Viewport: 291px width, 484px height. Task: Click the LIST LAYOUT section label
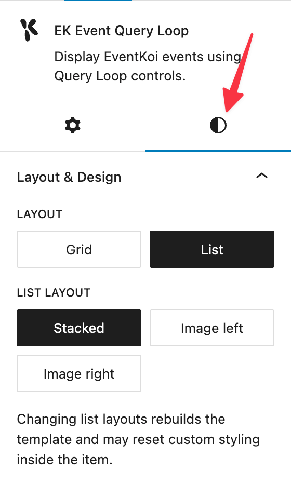pyautogui.click(x=54, y=292)
